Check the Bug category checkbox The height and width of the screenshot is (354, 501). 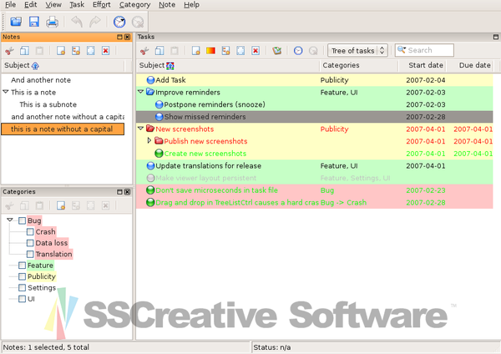click(x=22, y=220)
